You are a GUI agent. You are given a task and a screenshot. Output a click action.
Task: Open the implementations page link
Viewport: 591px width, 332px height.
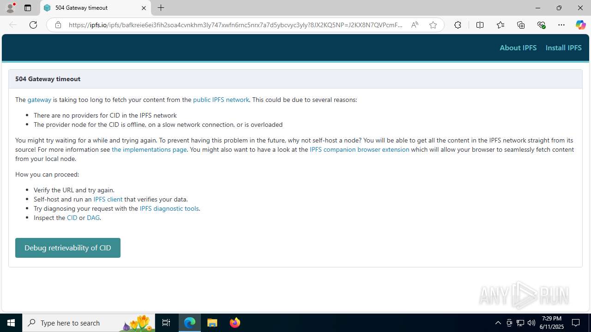pyautogui.click(x=149, y=149)
